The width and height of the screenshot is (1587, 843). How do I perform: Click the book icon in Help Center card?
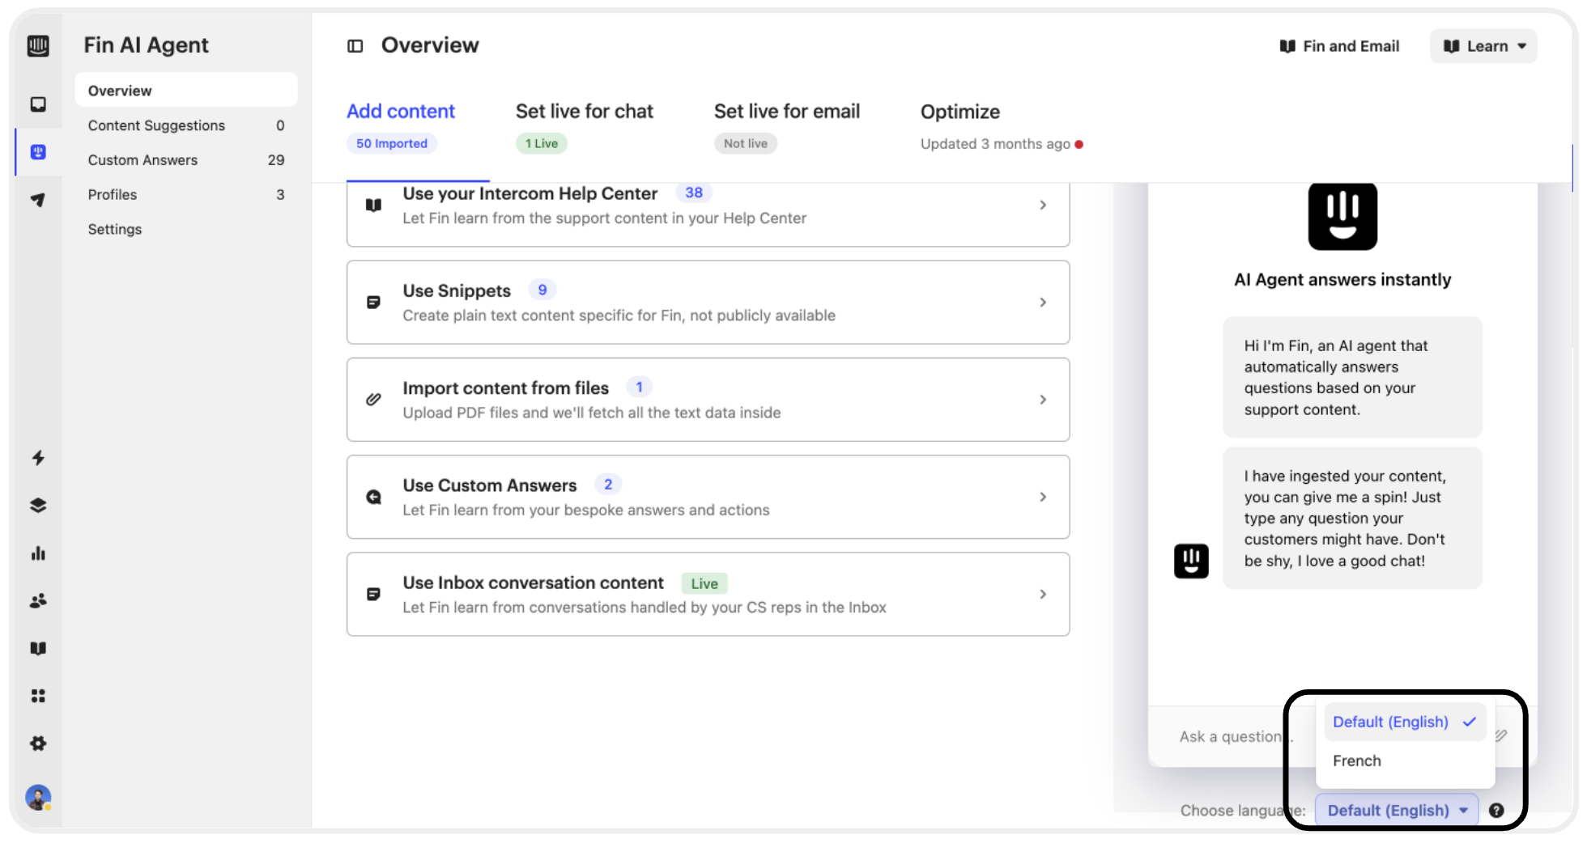373,205
